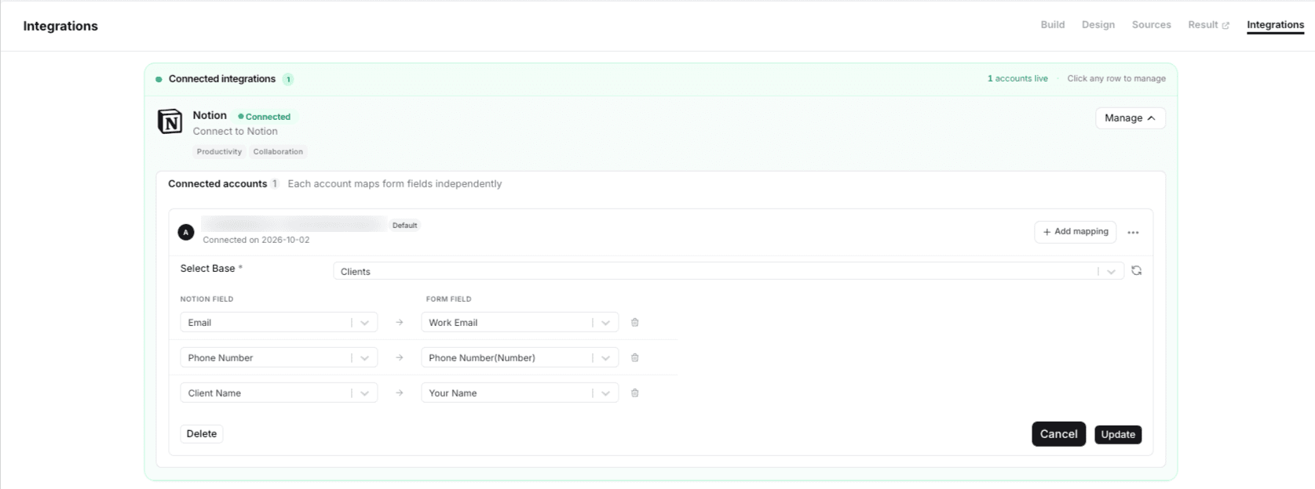This screenshot has width=1315, height=489.
Task: Click the green Connected status label
Action: pyautogui.click(x=265, y=117)
